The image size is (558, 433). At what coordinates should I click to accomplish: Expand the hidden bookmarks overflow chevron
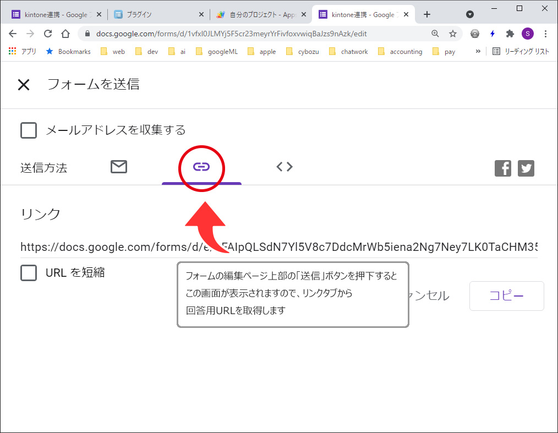click(x=478, y=51)
